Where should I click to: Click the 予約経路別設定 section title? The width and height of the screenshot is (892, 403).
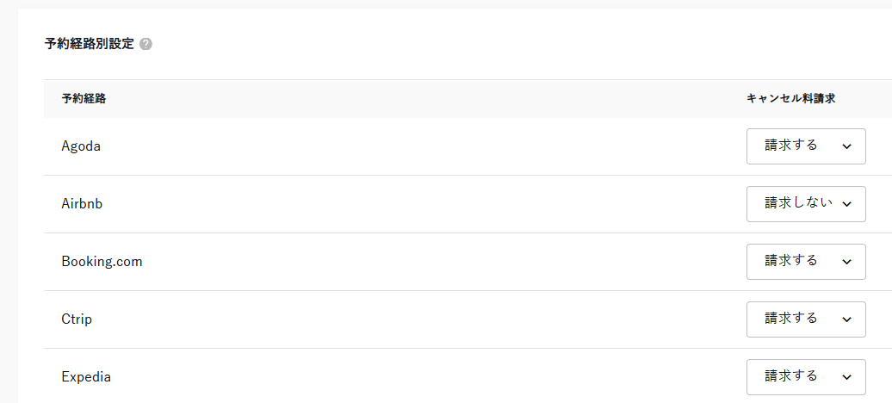[x=90, y=44]
